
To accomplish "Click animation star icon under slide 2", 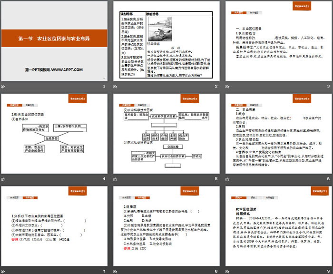I will pyautogui.click(x=115, y=87).
